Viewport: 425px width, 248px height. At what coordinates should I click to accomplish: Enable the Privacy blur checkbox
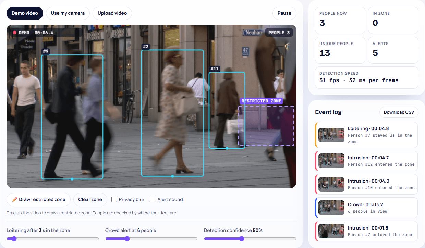click(x=114, y=199)
